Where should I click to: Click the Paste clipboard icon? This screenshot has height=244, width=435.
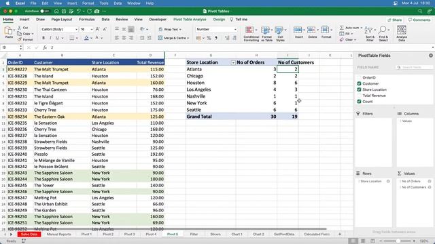tap(8, 30)
